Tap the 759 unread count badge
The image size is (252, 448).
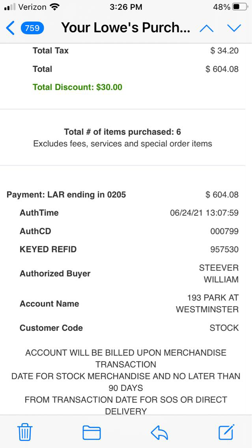tap(32, 28)
